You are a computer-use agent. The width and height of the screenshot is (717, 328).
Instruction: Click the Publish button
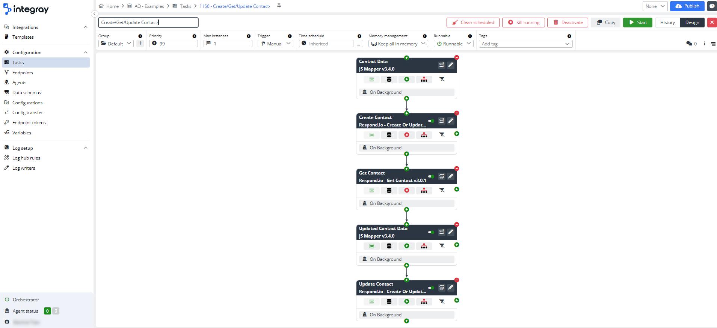(687, 6)
